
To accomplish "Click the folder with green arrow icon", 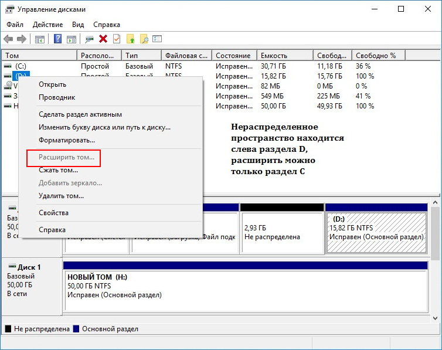I will [x=131, y=39].
